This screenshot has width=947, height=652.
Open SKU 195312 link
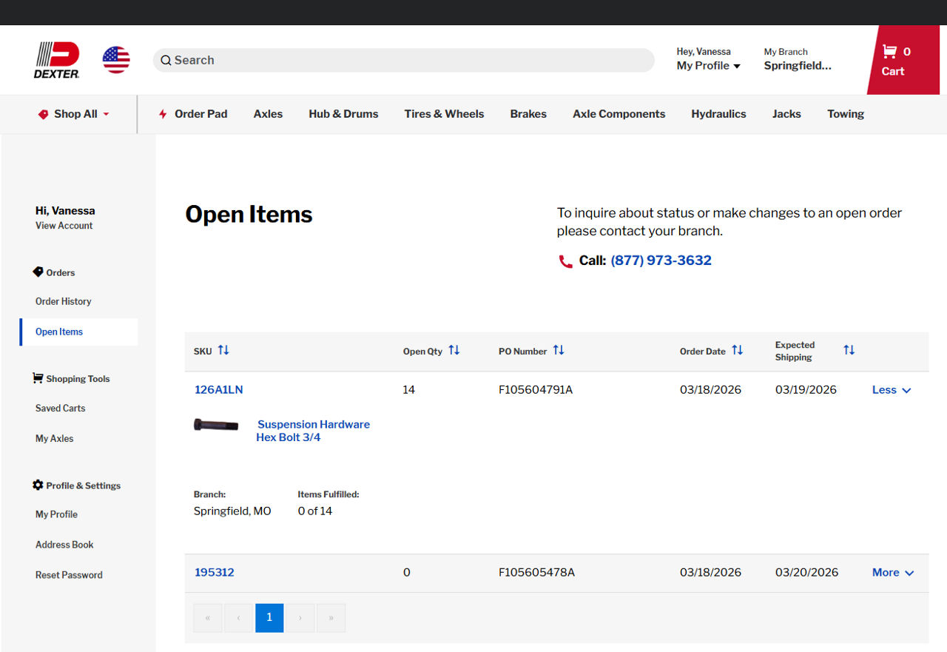215,572
